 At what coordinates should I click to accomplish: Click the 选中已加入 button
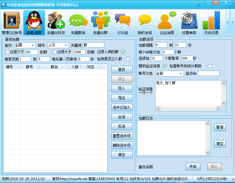[x=122, y=107]
